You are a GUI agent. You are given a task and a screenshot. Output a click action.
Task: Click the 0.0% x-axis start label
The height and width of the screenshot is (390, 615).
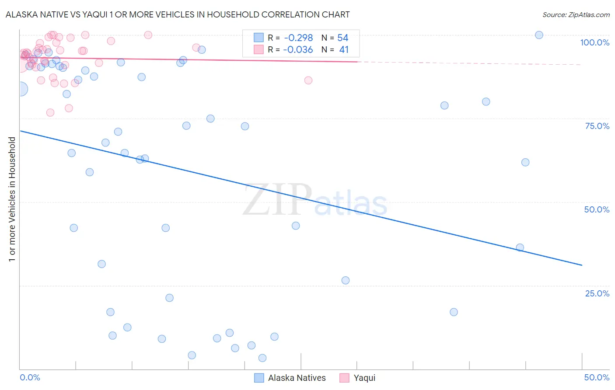[30, 377]
